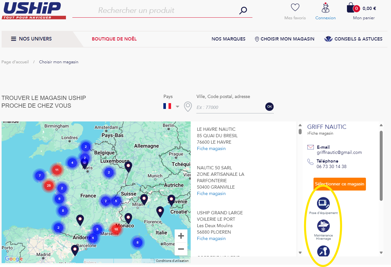Click the Connexion account icon
391x267 pixels.
tap(325, 7)
